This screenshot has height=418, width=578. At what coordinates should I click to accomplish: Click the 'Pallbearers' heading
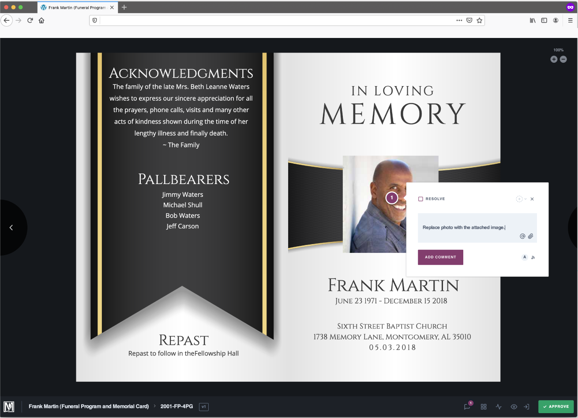point(184,179)
